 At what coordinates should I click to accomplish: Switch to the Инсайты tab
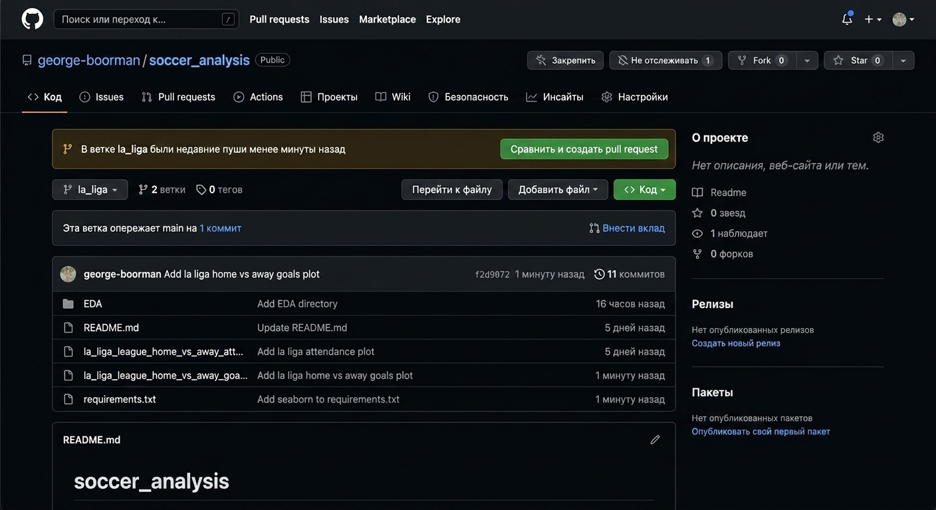[x=555, y=97]
